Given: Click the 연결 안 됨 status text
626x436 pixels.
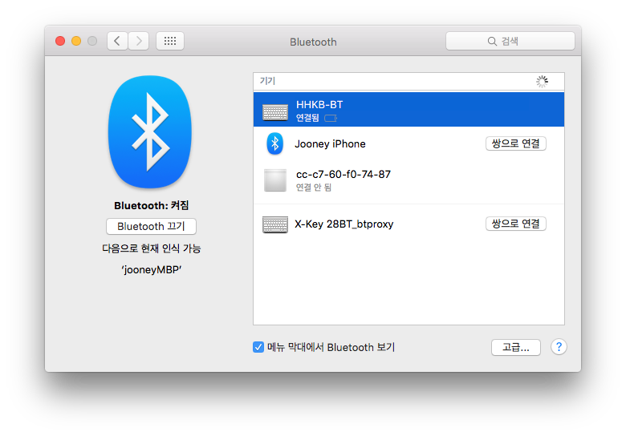Looking at the screenshot, I should 313,188.
